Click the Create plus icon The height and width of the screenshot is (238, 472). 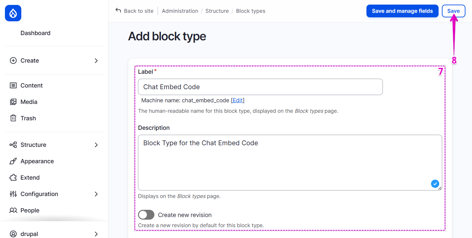13,60
